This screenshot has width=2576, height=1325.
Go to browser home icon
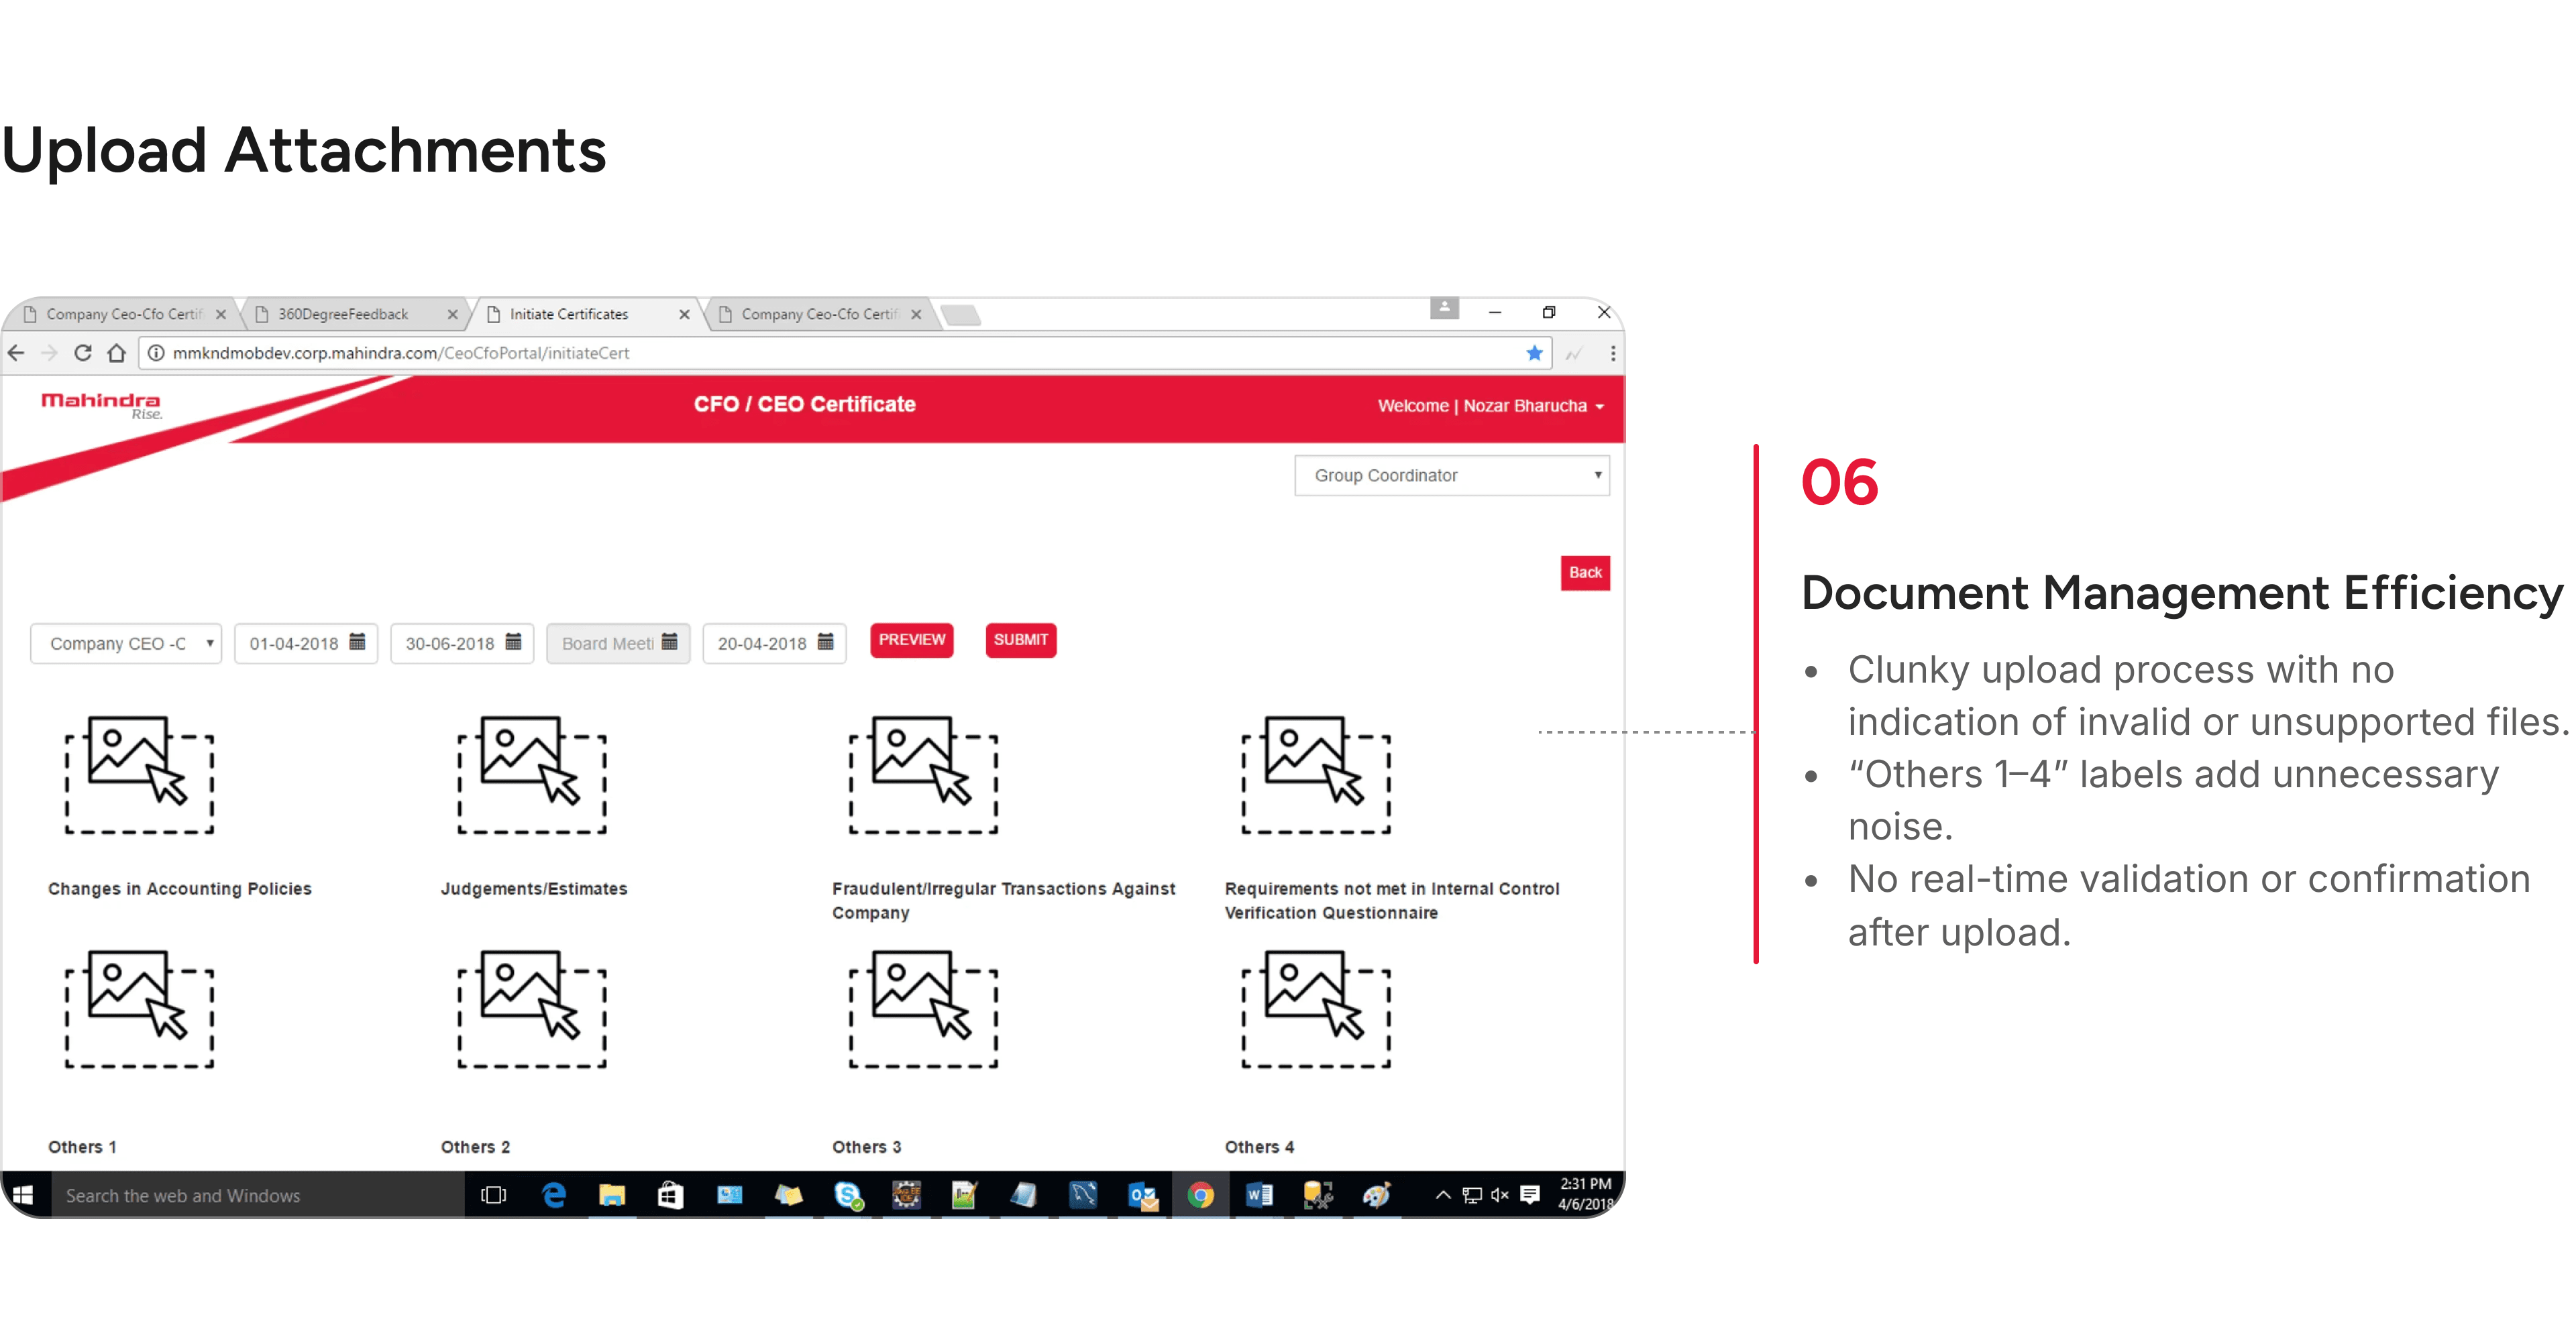(x=117, y=353)
